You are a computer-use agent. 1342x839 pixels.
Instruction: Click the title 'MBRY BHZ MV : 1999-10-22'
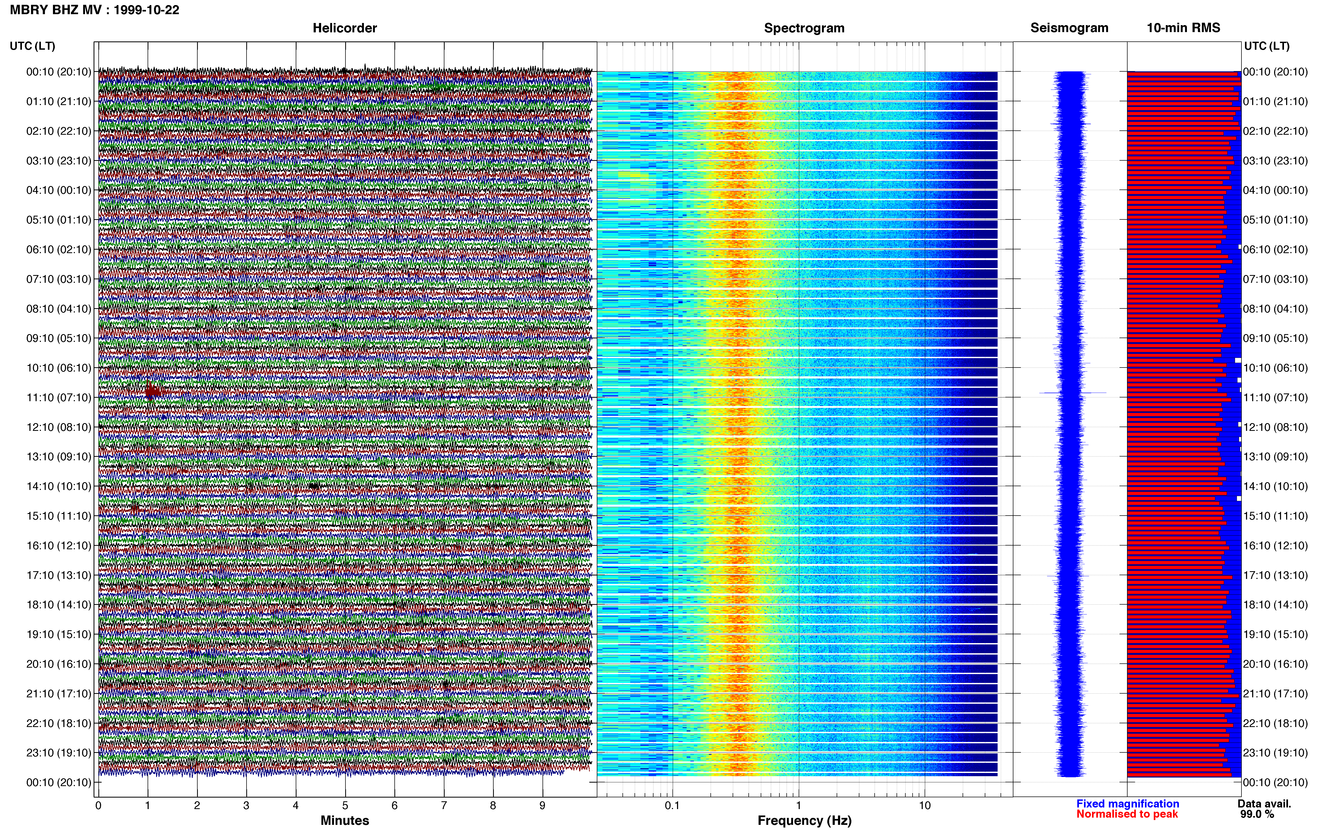click(94, 10)
